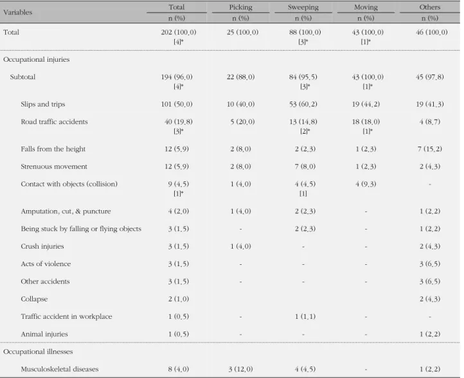Screen dimensions: 464x378
Task: Select Sweeping slips value '53 (60.2)'
Action: (303, 104)
